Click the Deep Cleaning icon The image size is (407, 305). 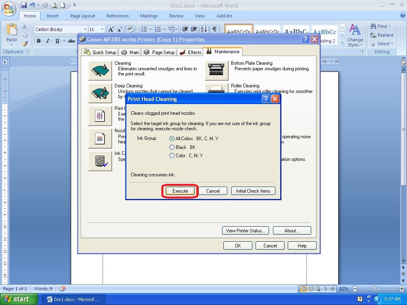(100, 93)
